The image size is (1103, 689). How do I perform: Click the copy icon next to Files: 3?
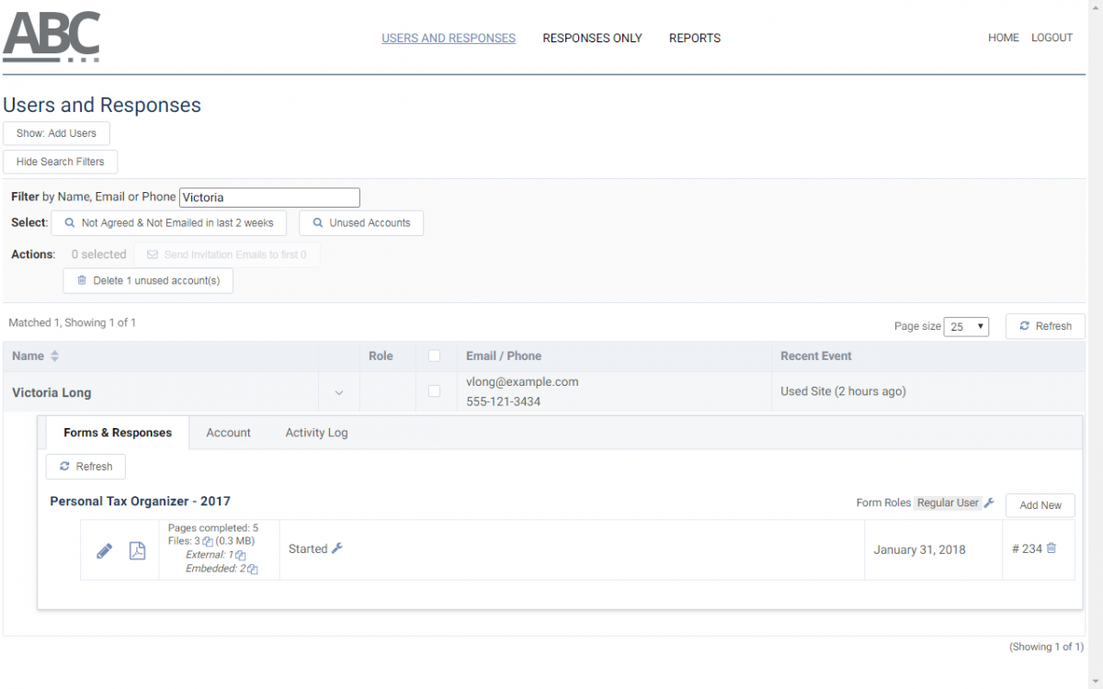[208, 542]
